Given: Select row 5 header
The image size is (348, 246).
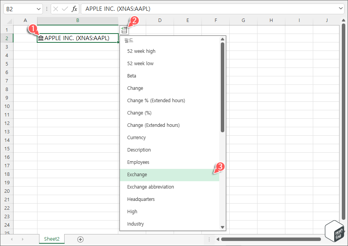Looking at the screenshot, I should (x=7, y=64).
